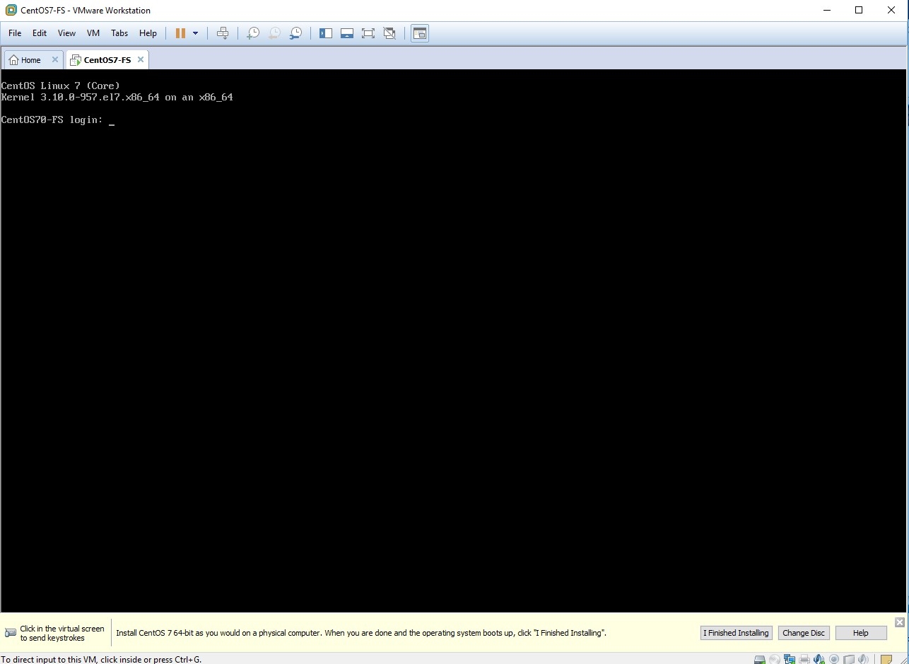Click the network adapter status icon

point(790,659)
